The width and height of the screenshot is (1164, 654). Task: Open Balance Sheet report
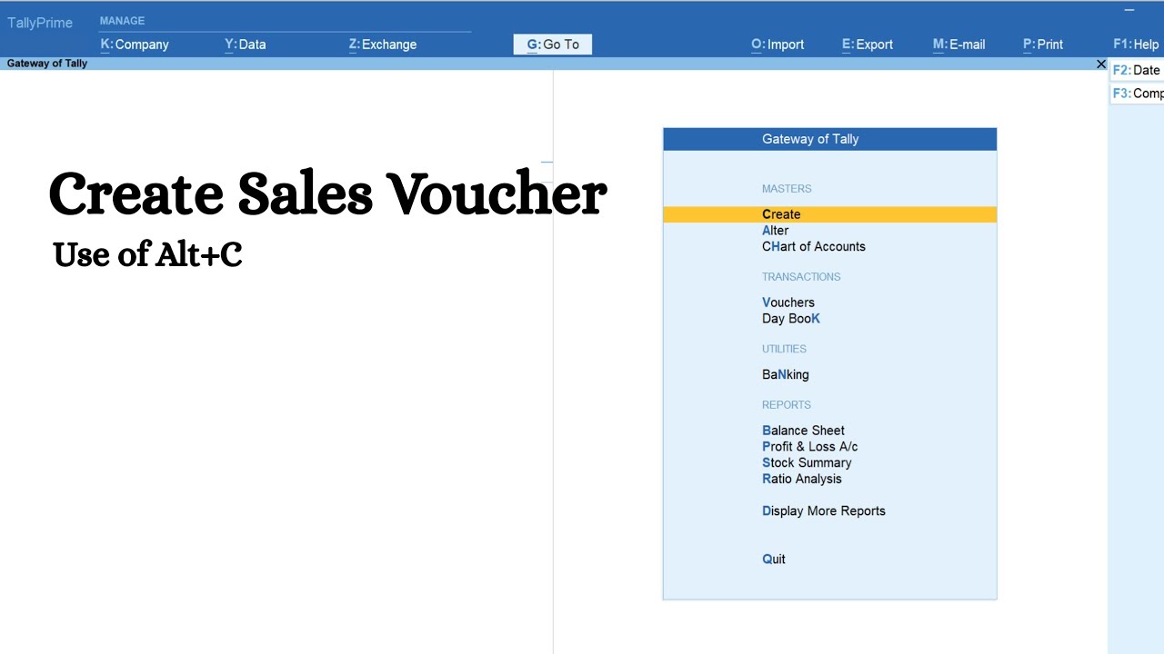click(x=803, y=431)
